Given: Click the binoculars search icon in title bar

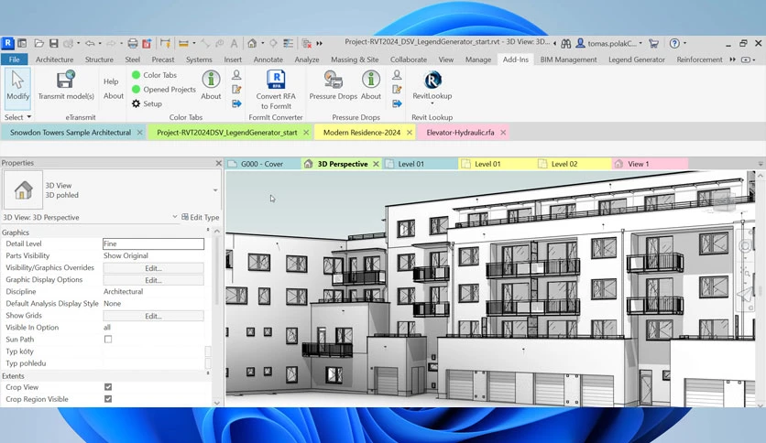Looking at the screenshot, I should pyautogui.click(x=565, y=43).
